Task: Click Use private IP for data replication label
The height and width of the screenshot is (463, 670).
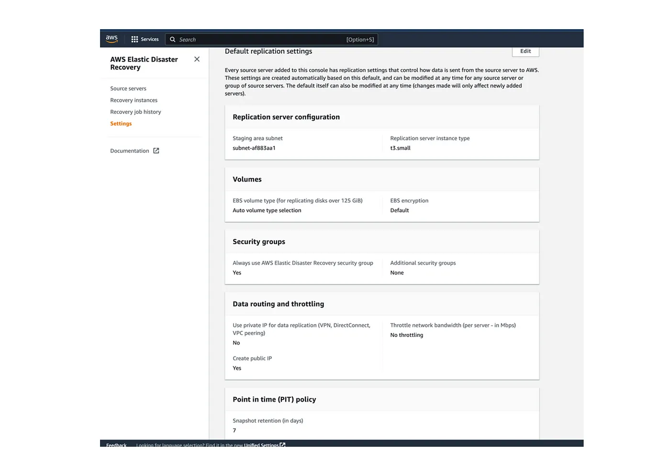Action: (301, 329)
